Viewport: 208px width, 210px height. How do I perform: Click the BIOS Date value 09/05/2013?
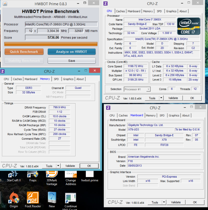pyautogui.click(x=164, y=166)
